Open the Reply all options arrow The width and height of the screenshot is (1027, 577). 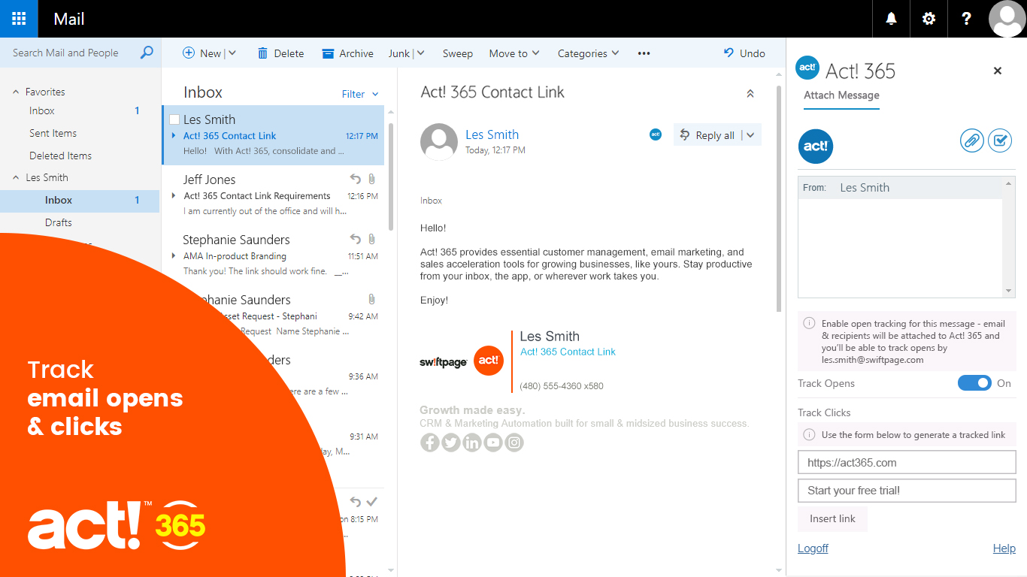click(x=750, y=135)
